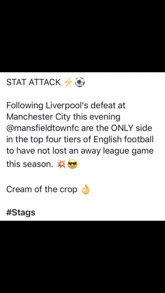
Task: Click the OK hand emoji
Action: pos(86,190)
